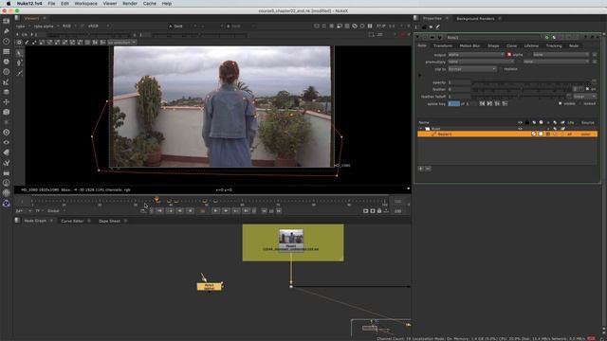Open the rgba.alpha channel dropdown

coord(46,26)
